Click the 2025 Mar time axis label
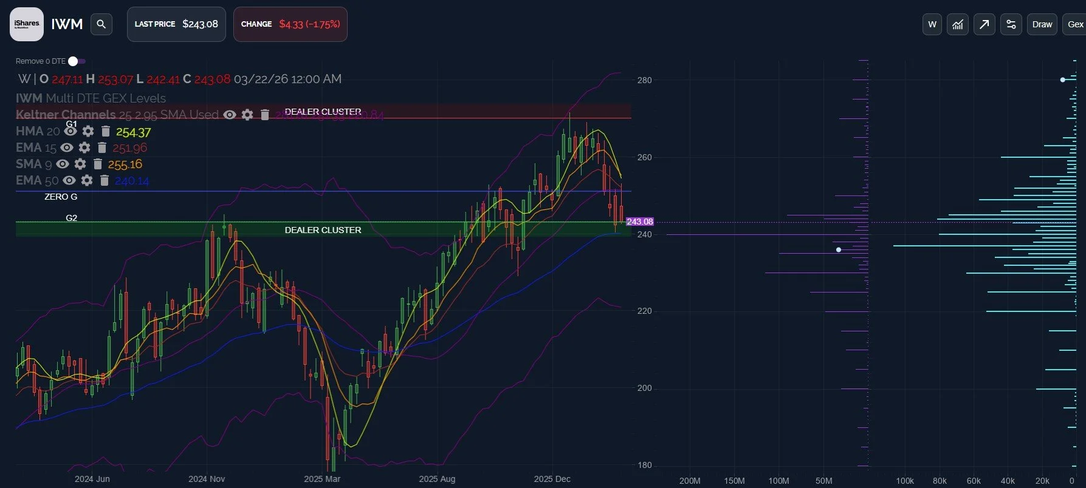The width and height of the screenshot is (1086, 488). 322,479
